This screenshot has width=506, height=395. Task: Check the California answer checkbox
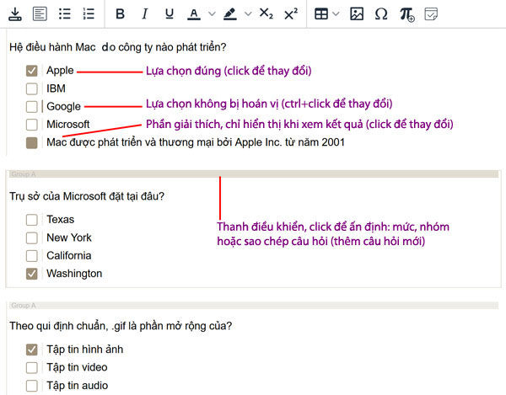pyautogui.click(x=32, y=256)
